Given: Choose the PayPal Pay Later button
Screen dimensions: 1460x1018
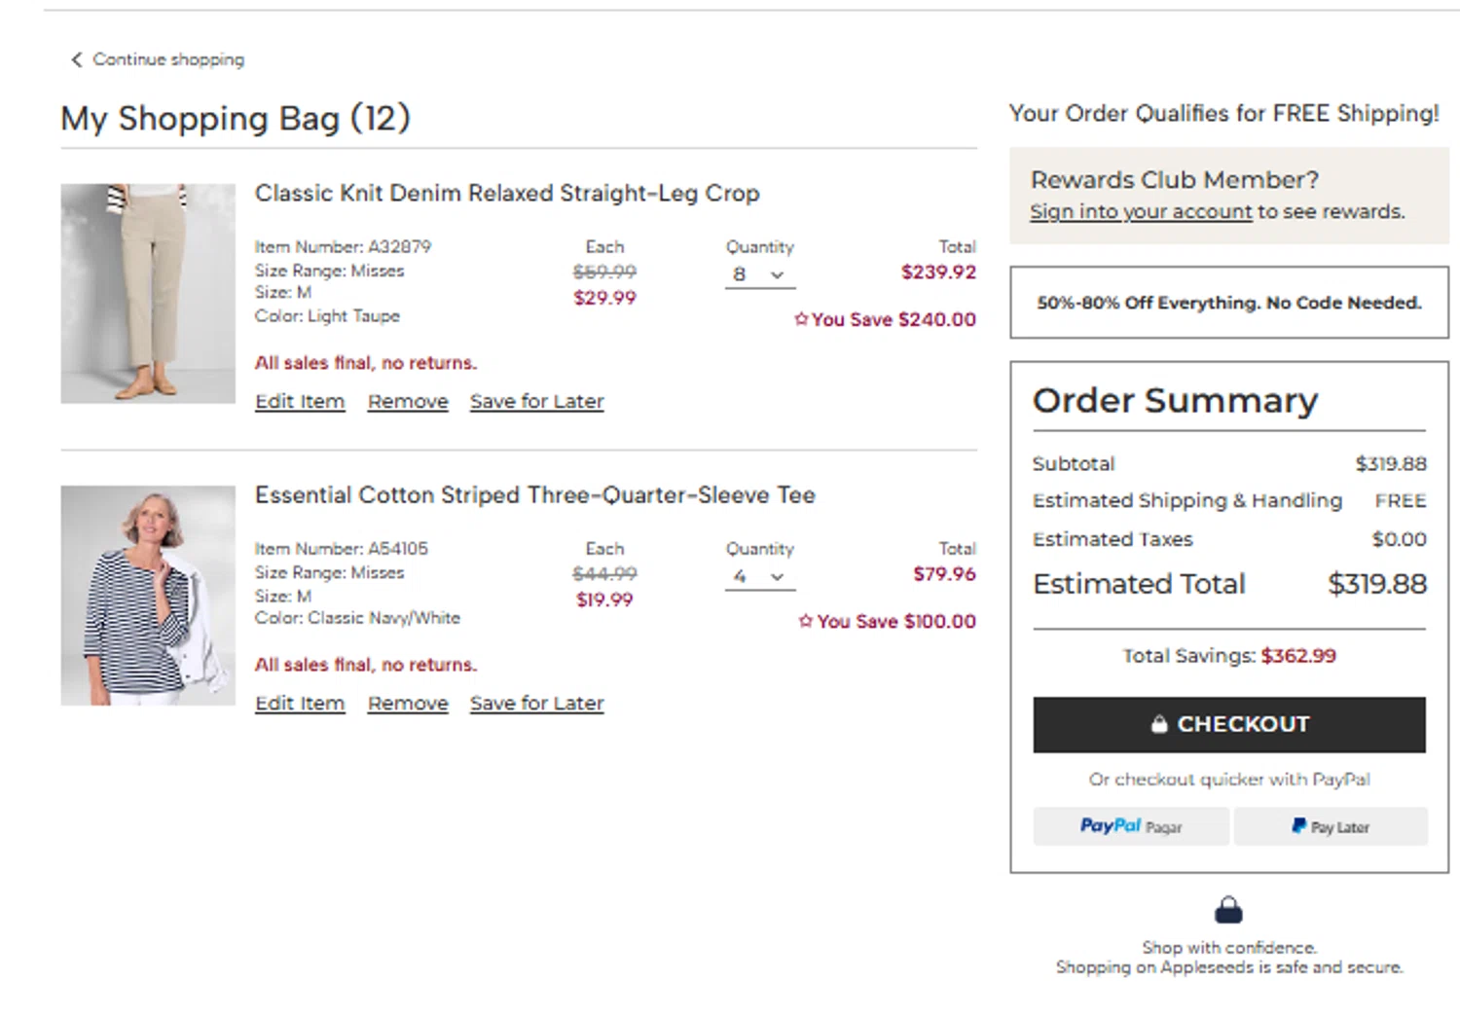Looking at the screenshot, I should click(x=1330, y=826).
